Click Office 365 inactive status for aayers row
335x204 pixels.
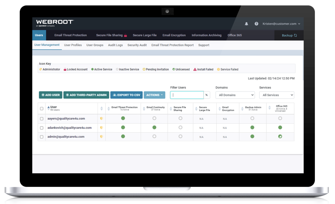click(x=280, y=118)
